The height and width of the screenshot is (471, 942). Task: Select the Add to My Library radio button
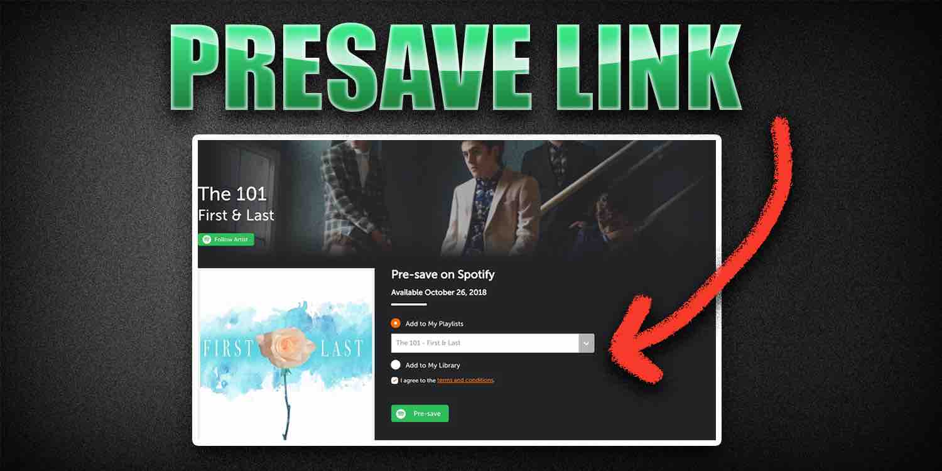[x=396, y=365]
